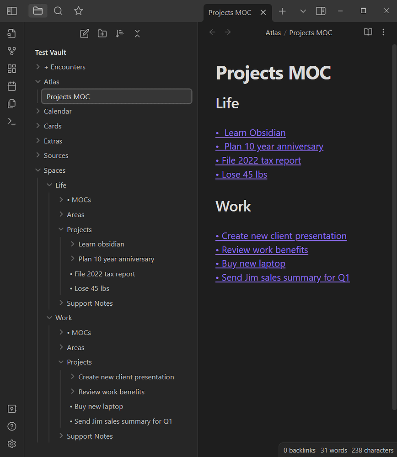Switch to the Projects MOC tab
397x457 pixels.
click(230, 12)
